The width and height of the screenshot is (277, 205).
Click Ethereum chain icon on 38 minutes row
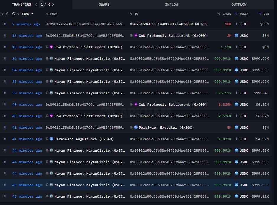tap(5, 93)
